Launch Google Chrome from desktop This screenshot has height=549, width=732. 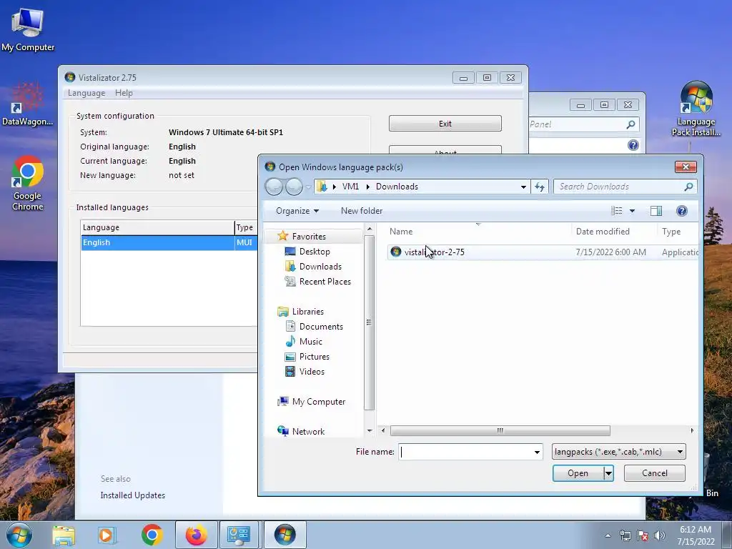pyautogui.click(x=28, y=183)
